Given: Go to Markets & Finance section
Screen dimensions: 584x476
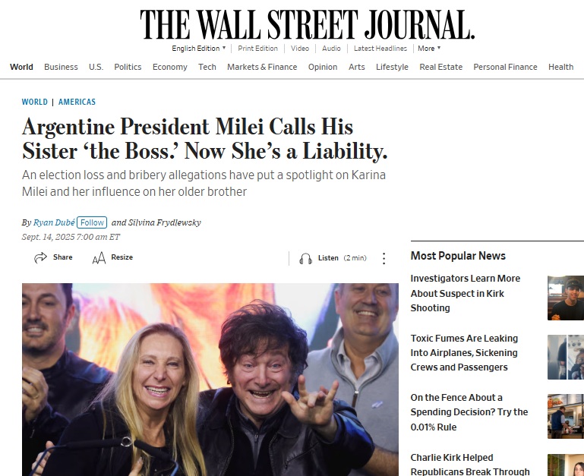Looking at the screenshot, I should tap(262, 67).
